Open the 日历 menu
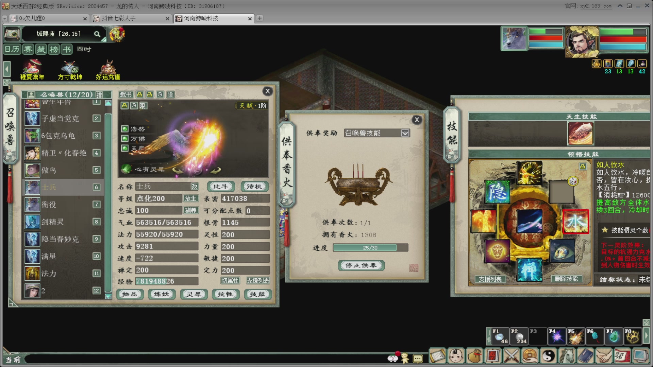 12,50
